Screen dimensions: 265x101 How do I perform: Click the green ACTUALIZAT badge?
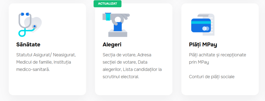click(107, 4)
